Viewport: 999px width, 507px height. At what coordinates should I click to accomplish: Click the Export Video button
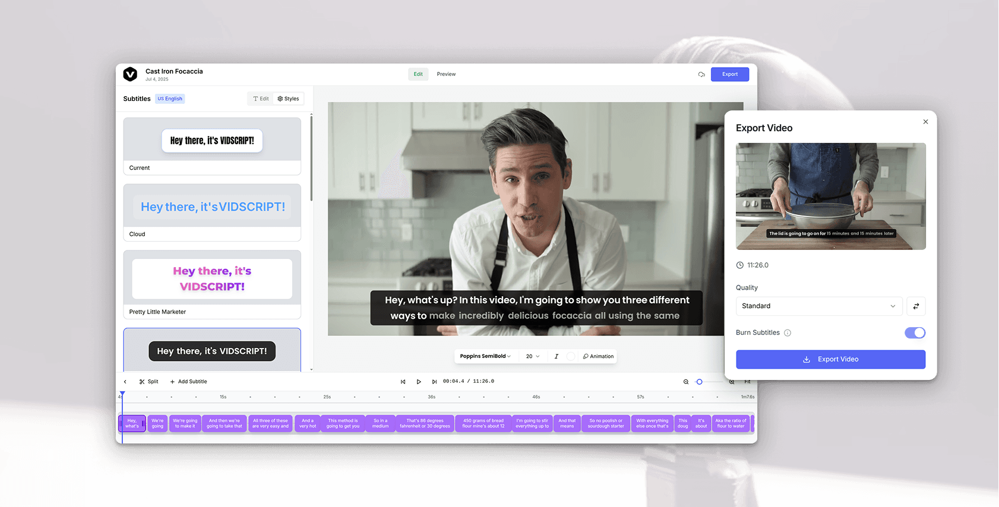830,359
